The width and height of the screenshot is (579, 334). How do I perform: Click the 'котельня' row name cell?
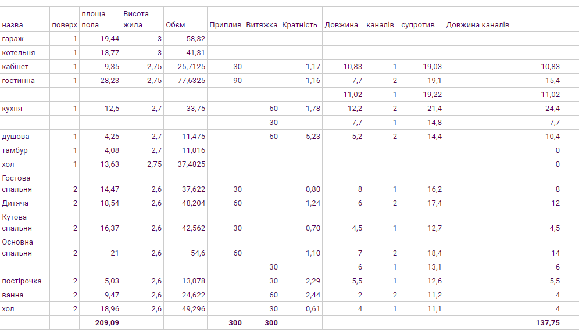25,53
